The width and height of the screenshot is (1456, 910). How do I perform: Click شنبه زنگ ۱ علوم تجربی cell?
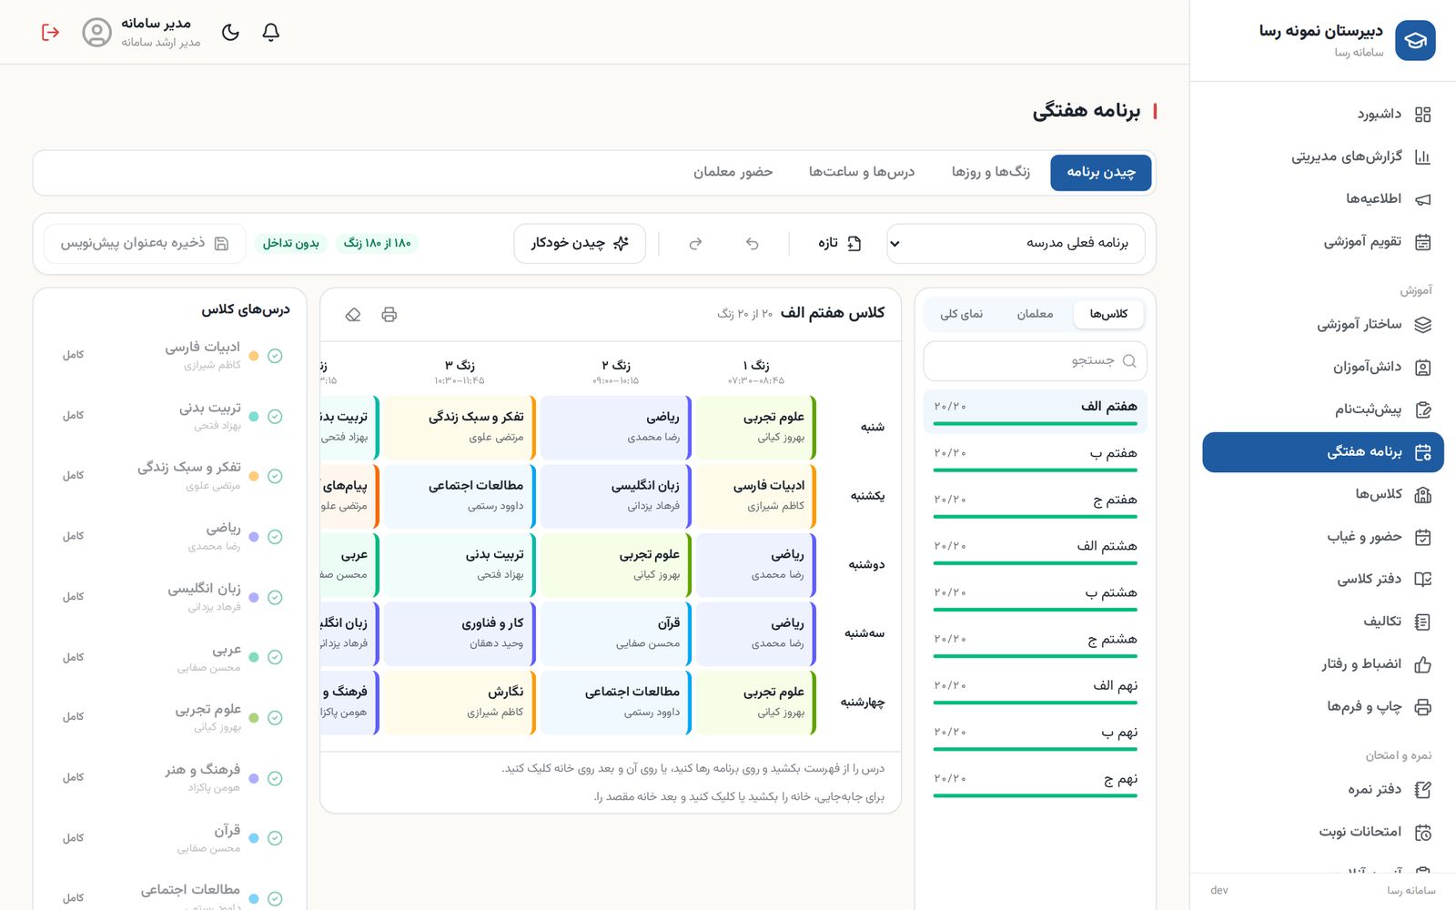[756, 427]
